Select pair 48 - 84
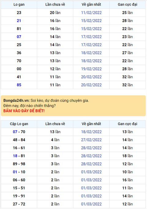Screen dimensions: 147x209 pyautogui.click(x=19, y=140)
